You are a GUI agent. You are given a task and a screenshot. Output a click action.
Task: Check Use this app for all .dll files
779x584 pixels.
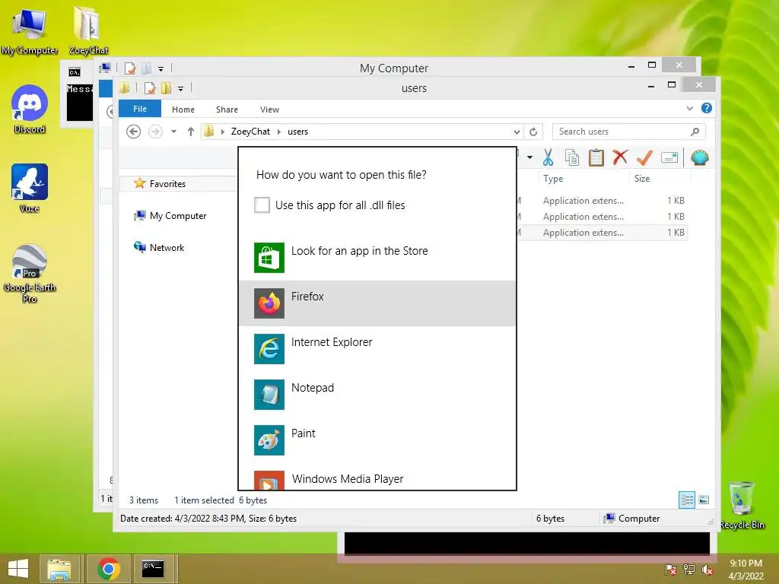(x=262, y=205)
